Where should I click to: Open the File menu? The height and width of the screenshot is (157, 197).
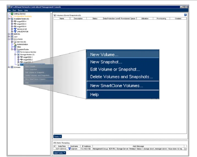pos(9,10)
